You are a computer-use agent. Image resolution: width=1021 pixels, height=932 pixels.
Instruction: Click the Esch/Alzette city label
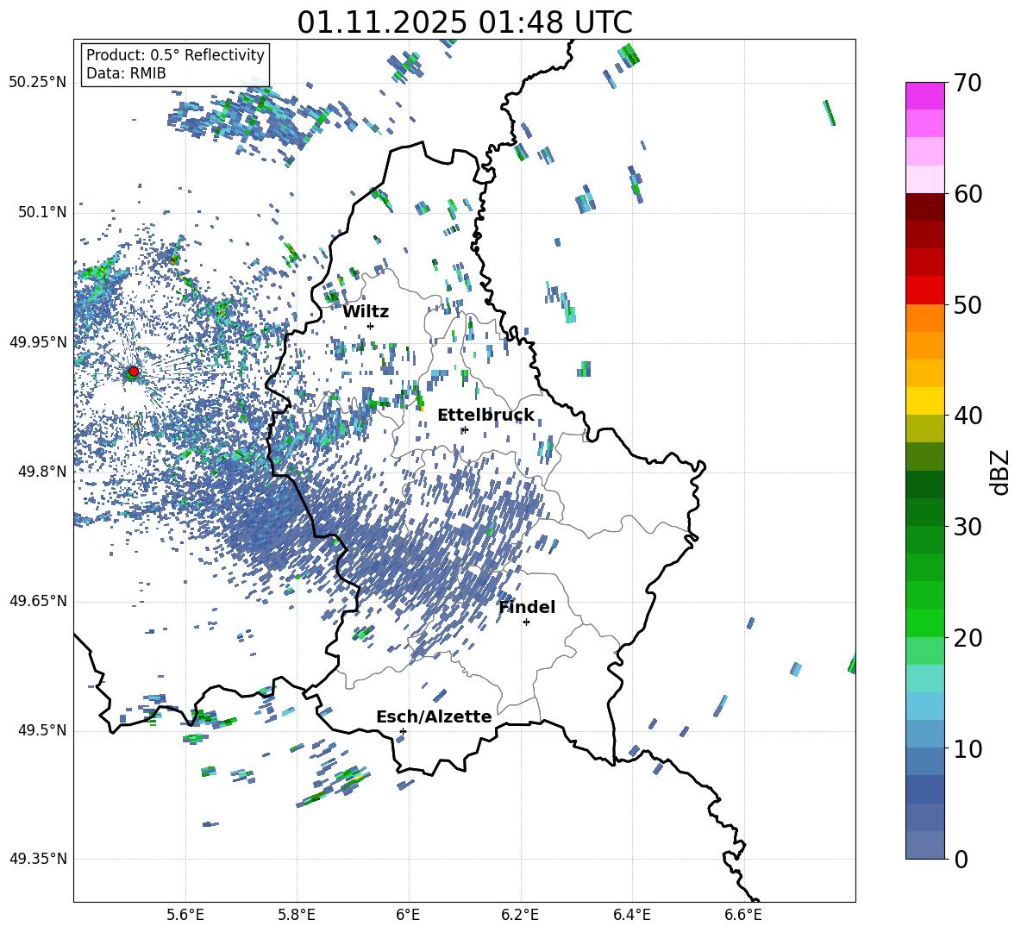[434, 716]
